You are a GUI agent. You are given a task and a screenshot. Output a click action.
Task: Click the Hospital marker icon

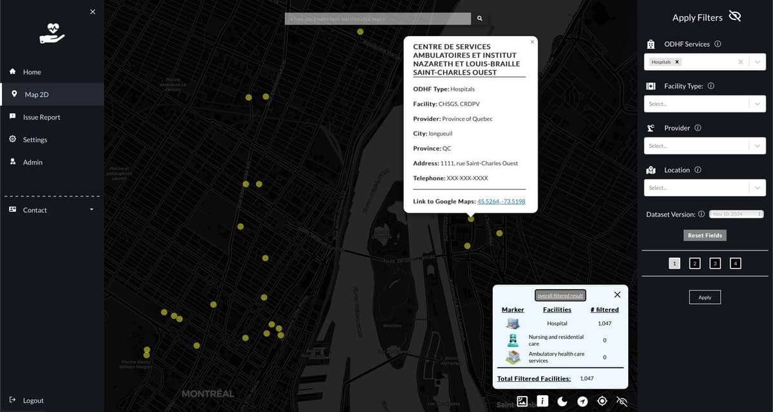click(513, 323)
